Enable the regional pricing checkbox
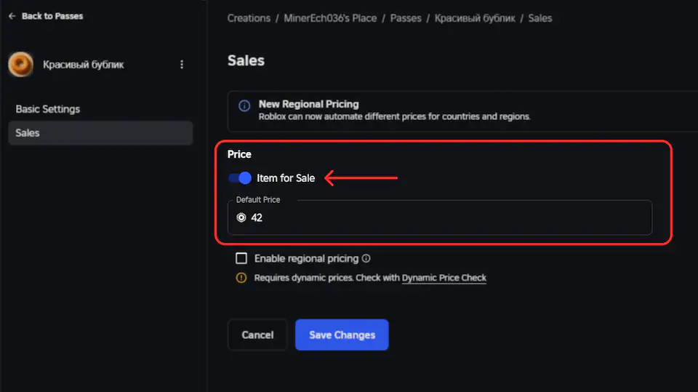Screen dimensions: 698x392 coord(241,258)
